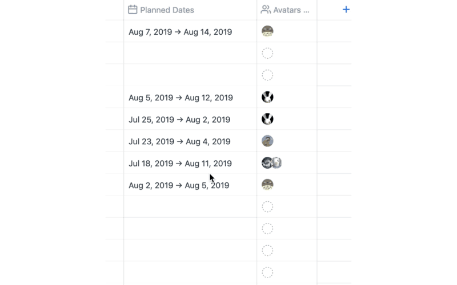Viewport: 457px width, 285px height.
Task: Click the people icon in Avatars header
Action: pyautogui.click(x=266, y=10)
